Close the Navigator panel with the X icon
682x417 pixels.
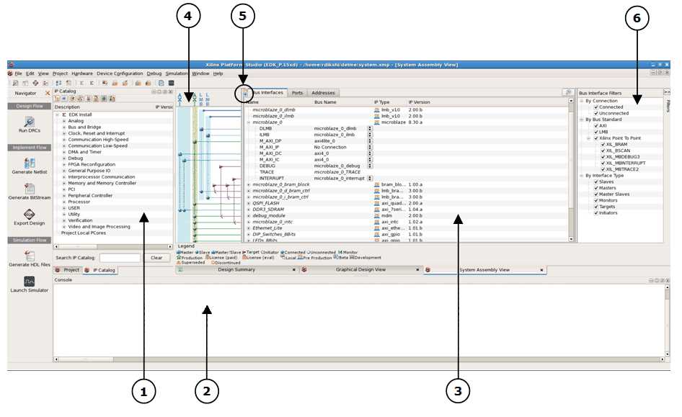coord(48,94)
